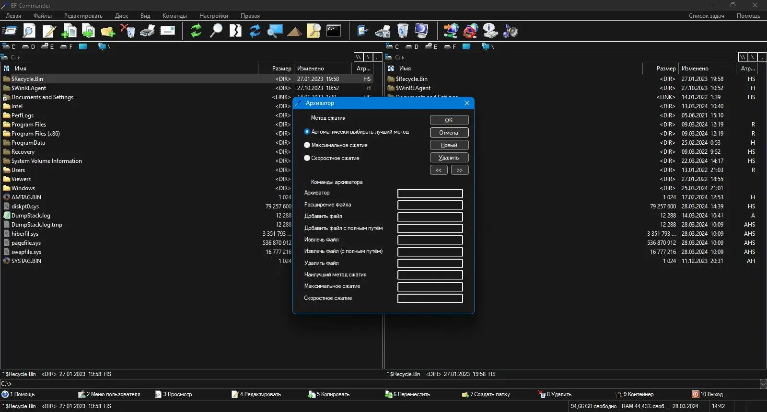Click the blue synchronize arrows icon
The width and height of the screenshot is (767, 412).
[x=255, y=31]
